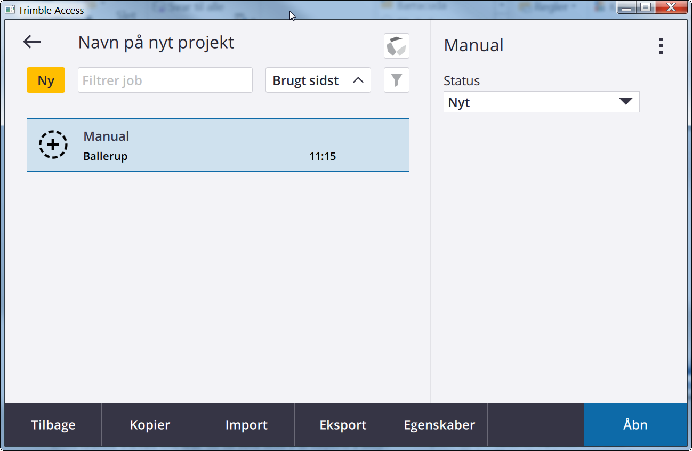Click Kopier in the bottom bar
The width and height of the screenshot is (692, 451).
click(150, 425)
